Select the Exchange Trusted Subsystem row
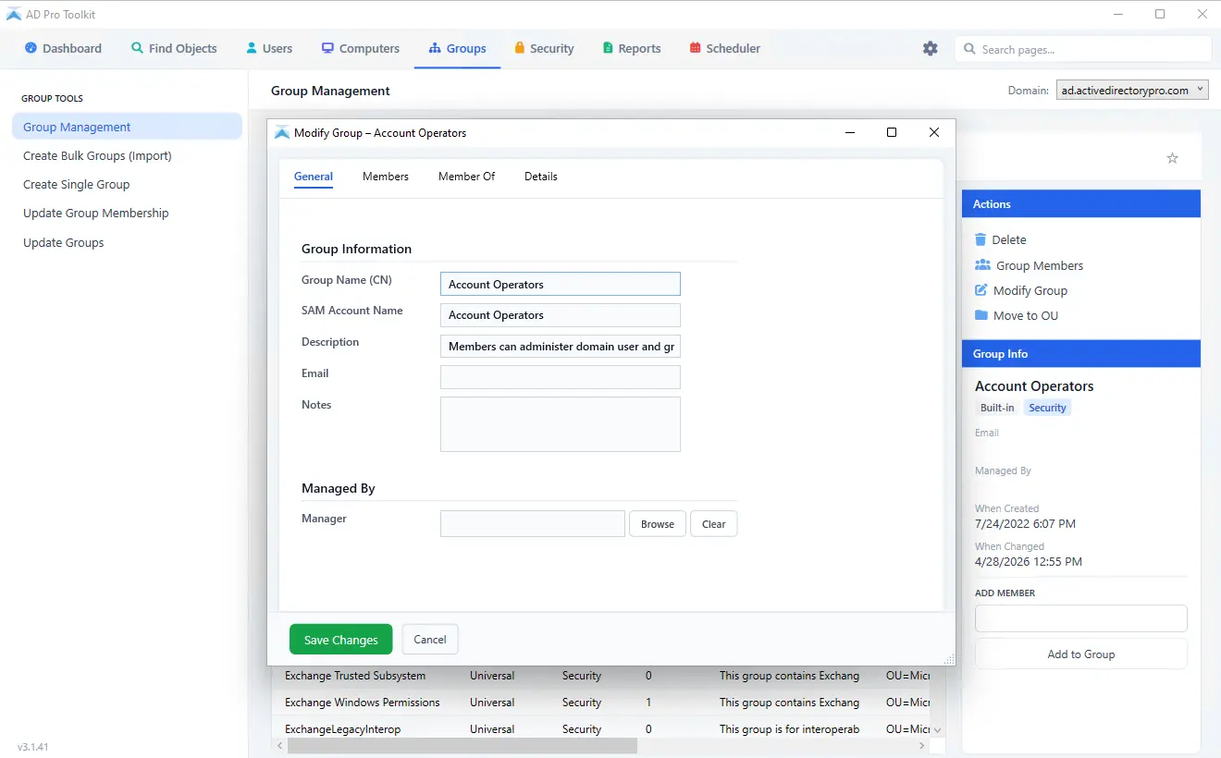 (601, 676)
